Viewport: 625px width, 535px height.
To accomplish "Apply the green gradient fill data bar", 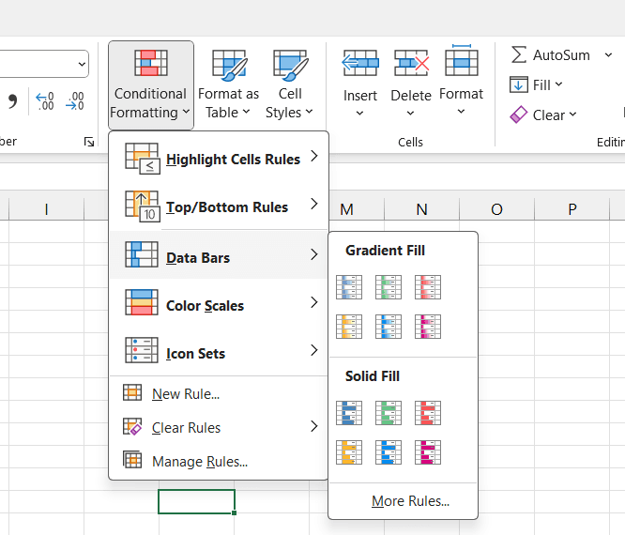I will (389, 287).
